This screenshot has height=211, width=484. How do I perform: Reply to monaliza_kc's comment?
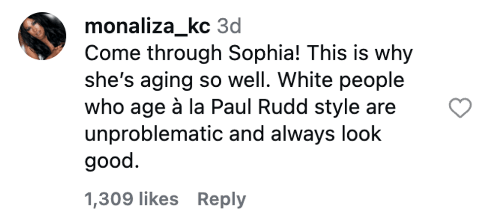[x=221, y=199]
